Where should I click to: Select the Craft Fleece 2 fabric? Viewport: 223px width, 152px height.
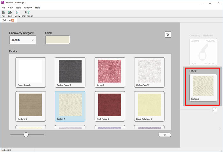(x=110, y=106)
